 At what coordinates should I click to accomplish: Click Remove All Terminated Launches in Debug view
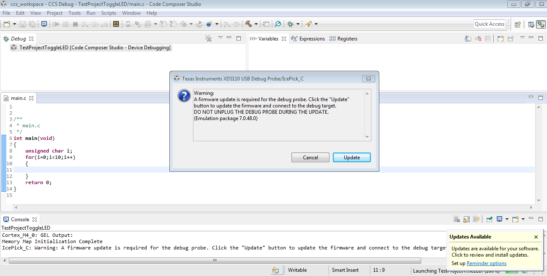tap(208, 38)
